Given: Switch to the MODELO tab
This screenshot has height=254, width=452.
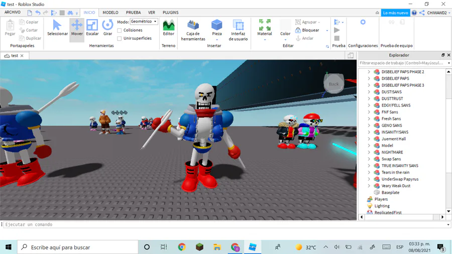Looking at the screenshot, I should click(x=110, y=13).
